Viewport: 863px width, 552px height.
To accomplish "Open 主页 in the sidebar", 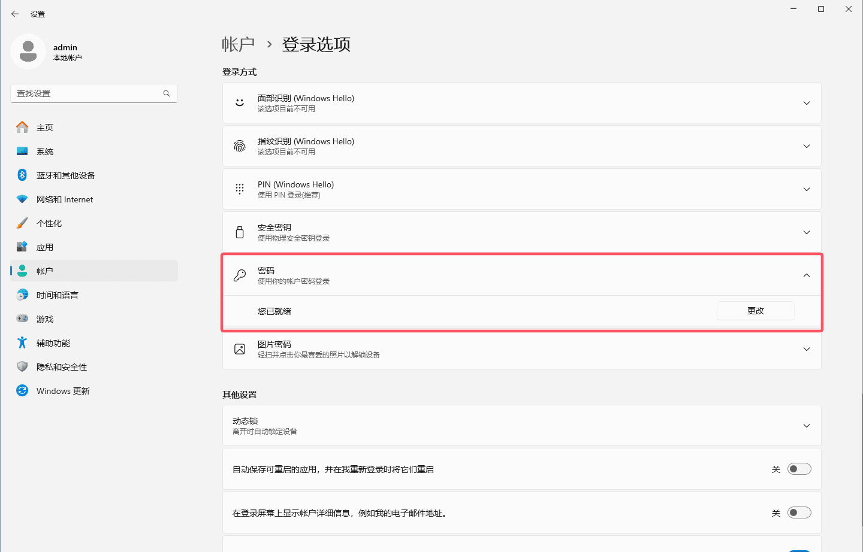I will (x=94, y=127).
